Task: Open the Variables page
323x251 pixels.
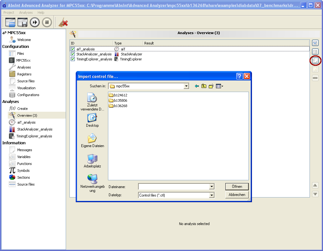Action: [24, 157]
